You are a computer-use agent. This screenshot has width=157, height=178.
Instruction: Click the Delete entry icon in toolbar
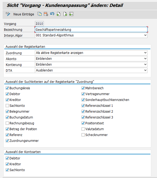pyautogui.click(x=46, y=14)
